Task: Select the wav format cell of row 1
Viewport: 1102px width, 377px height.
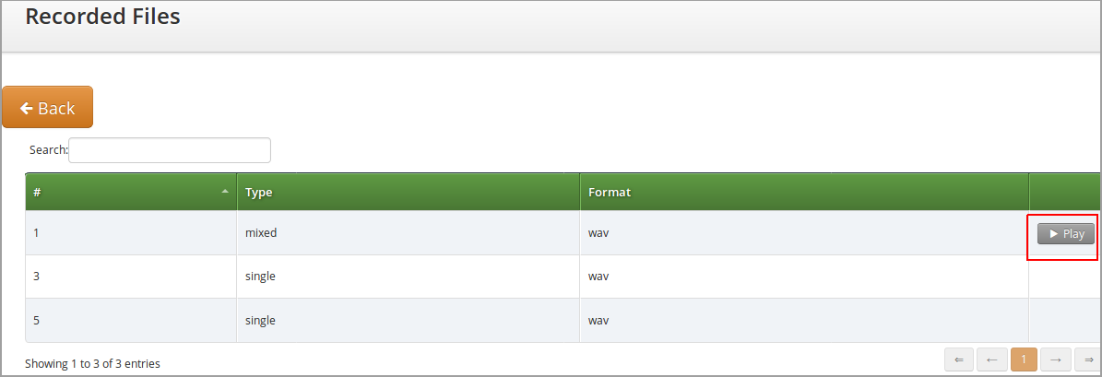Action: 598,233
